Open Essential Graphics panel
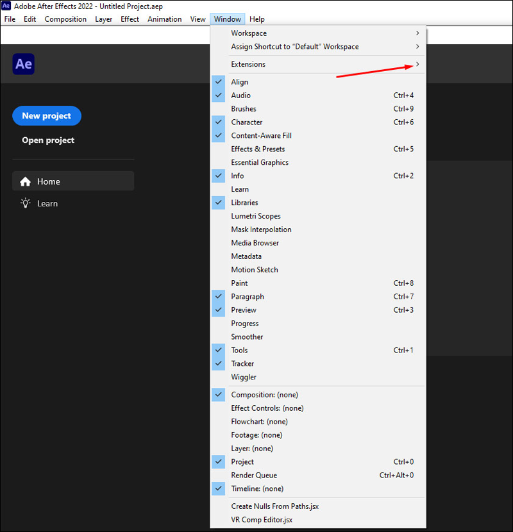This screenshot has height=532, width=513. (318, 162)
